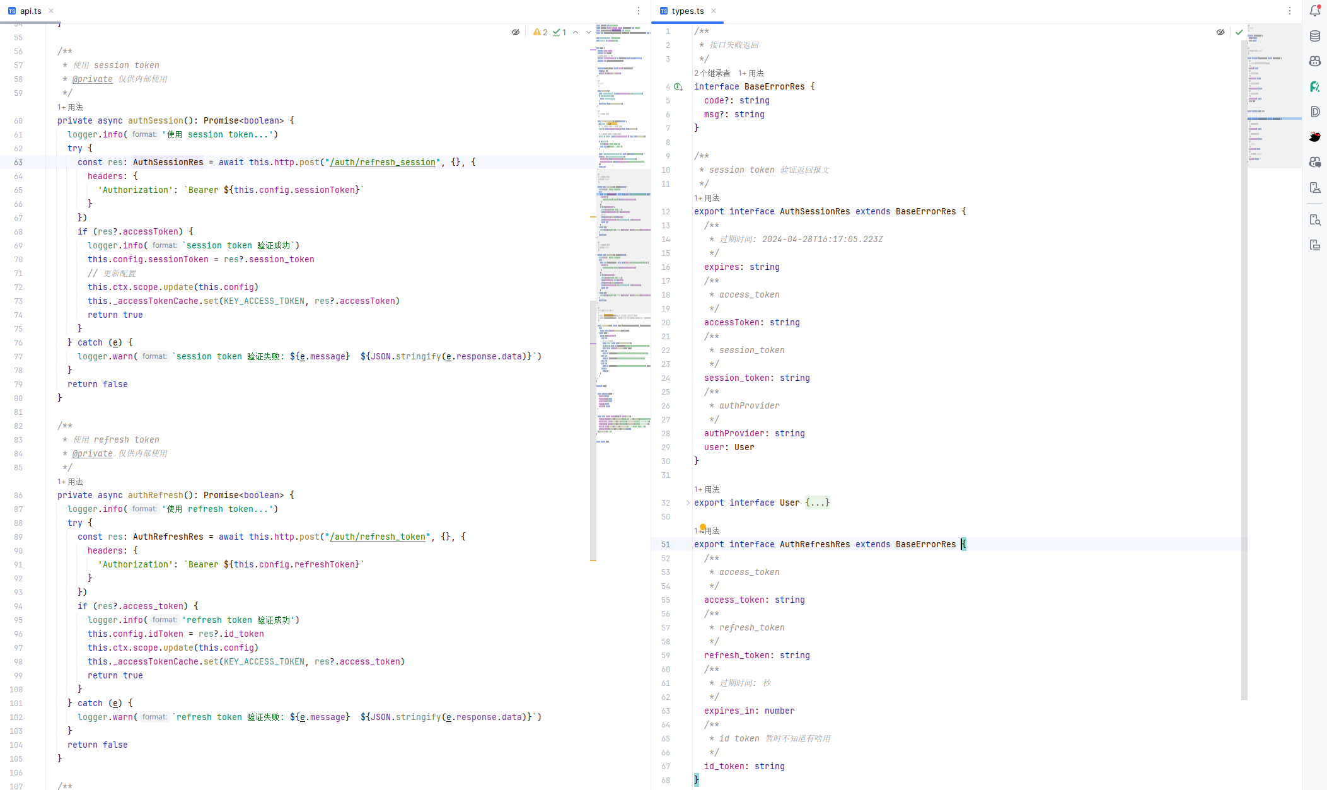
Task: Click the api.ts vertical scrollbar thumb
Action: coord(593,430)
